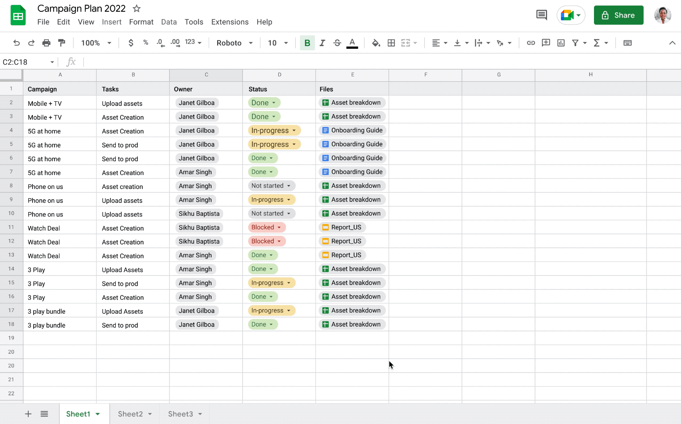Select the Campaign header cell
This screenshot has height=424, width=681.
pos(60,89)
